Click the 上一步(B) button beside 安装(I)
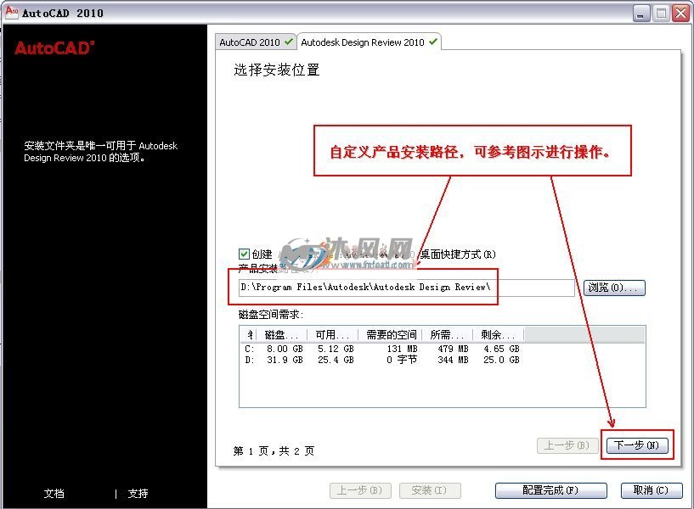 pos(360,490)
